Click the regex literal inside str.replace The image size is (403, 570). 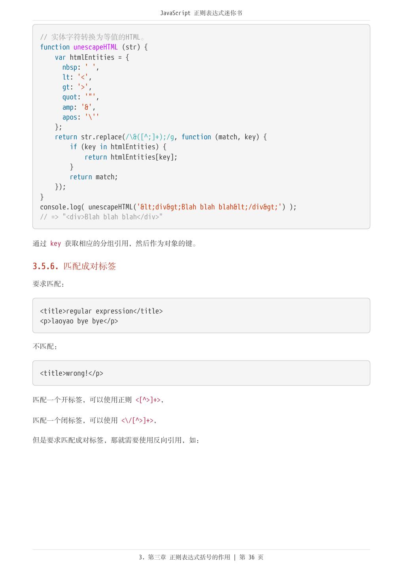pos(149,137)
